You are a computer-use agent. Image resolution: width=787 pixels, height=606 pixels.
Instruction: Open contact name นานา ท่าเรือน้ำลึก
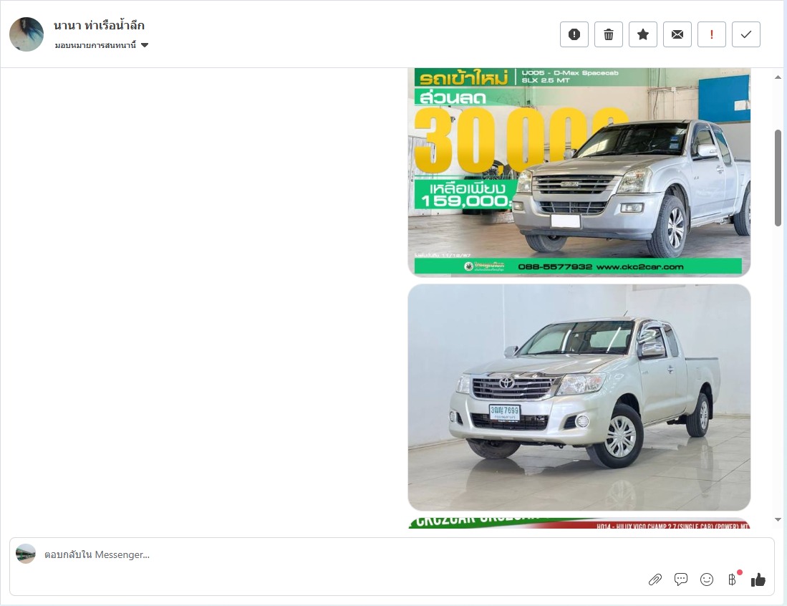click(99, 25)
